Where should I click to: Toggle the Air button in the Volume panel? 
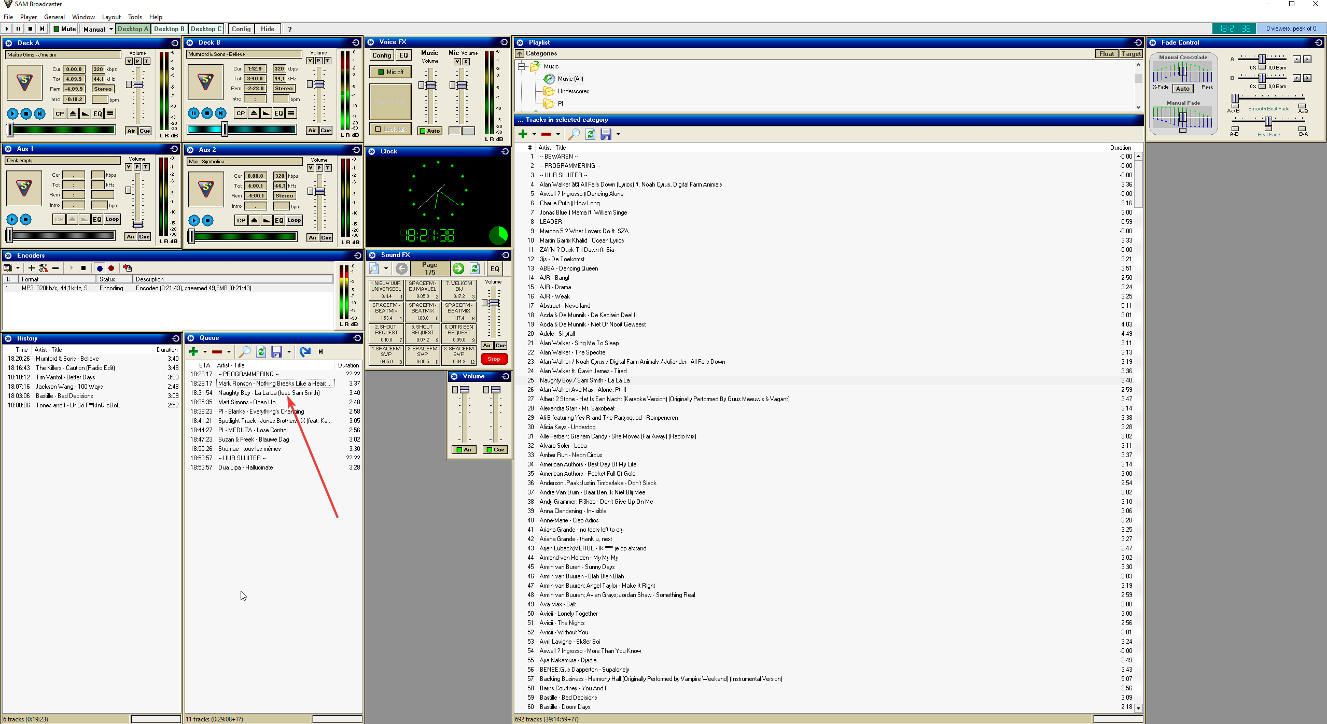point(464,449)
